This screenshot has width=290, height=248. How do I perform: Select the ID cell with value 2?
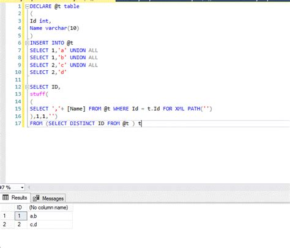[21, 224]
